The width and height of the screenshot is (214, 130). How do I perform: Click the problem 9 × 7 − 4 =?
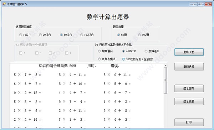[x=72, y=102]
